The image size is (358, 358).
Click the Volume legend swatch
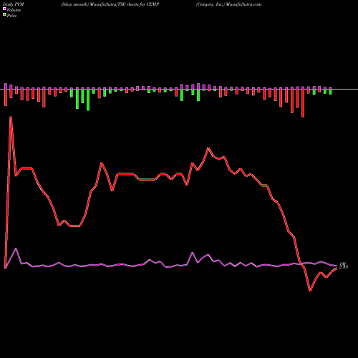(4, 9)
